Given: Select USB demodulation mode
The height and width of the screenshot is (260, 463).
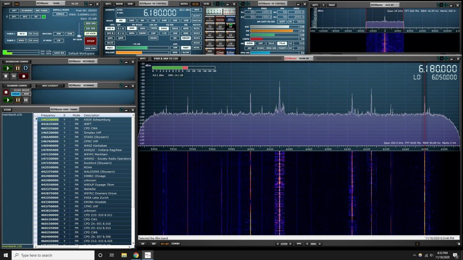Looking at the screenshot, I should click(x=186, y=21).
